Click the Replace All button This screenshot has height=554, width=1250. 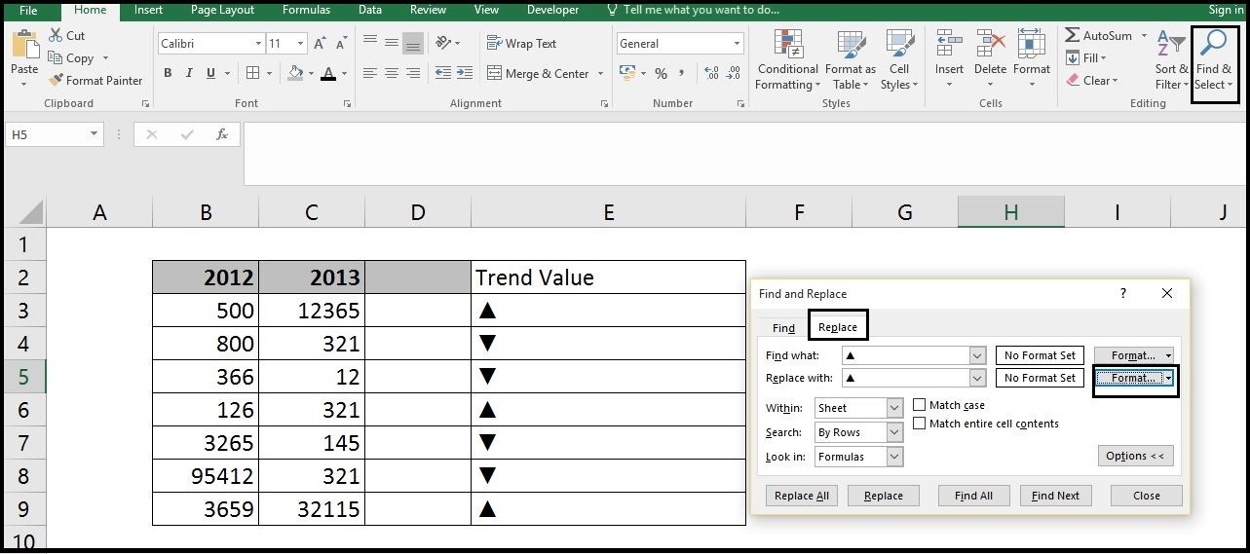pyautogui.click(x=802, y=496)
